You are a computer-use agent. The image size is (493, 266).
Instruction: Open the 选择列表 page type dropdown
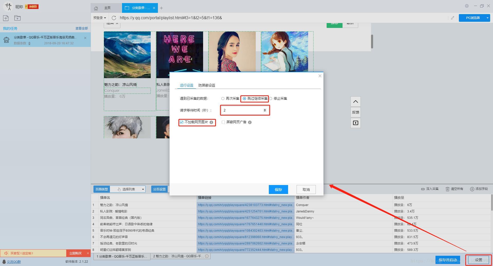[128, 189]
